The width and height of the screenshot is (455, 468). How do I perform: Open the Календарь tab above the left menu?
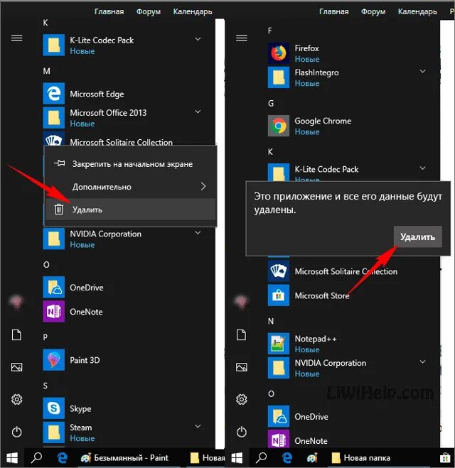click(193, 11)
